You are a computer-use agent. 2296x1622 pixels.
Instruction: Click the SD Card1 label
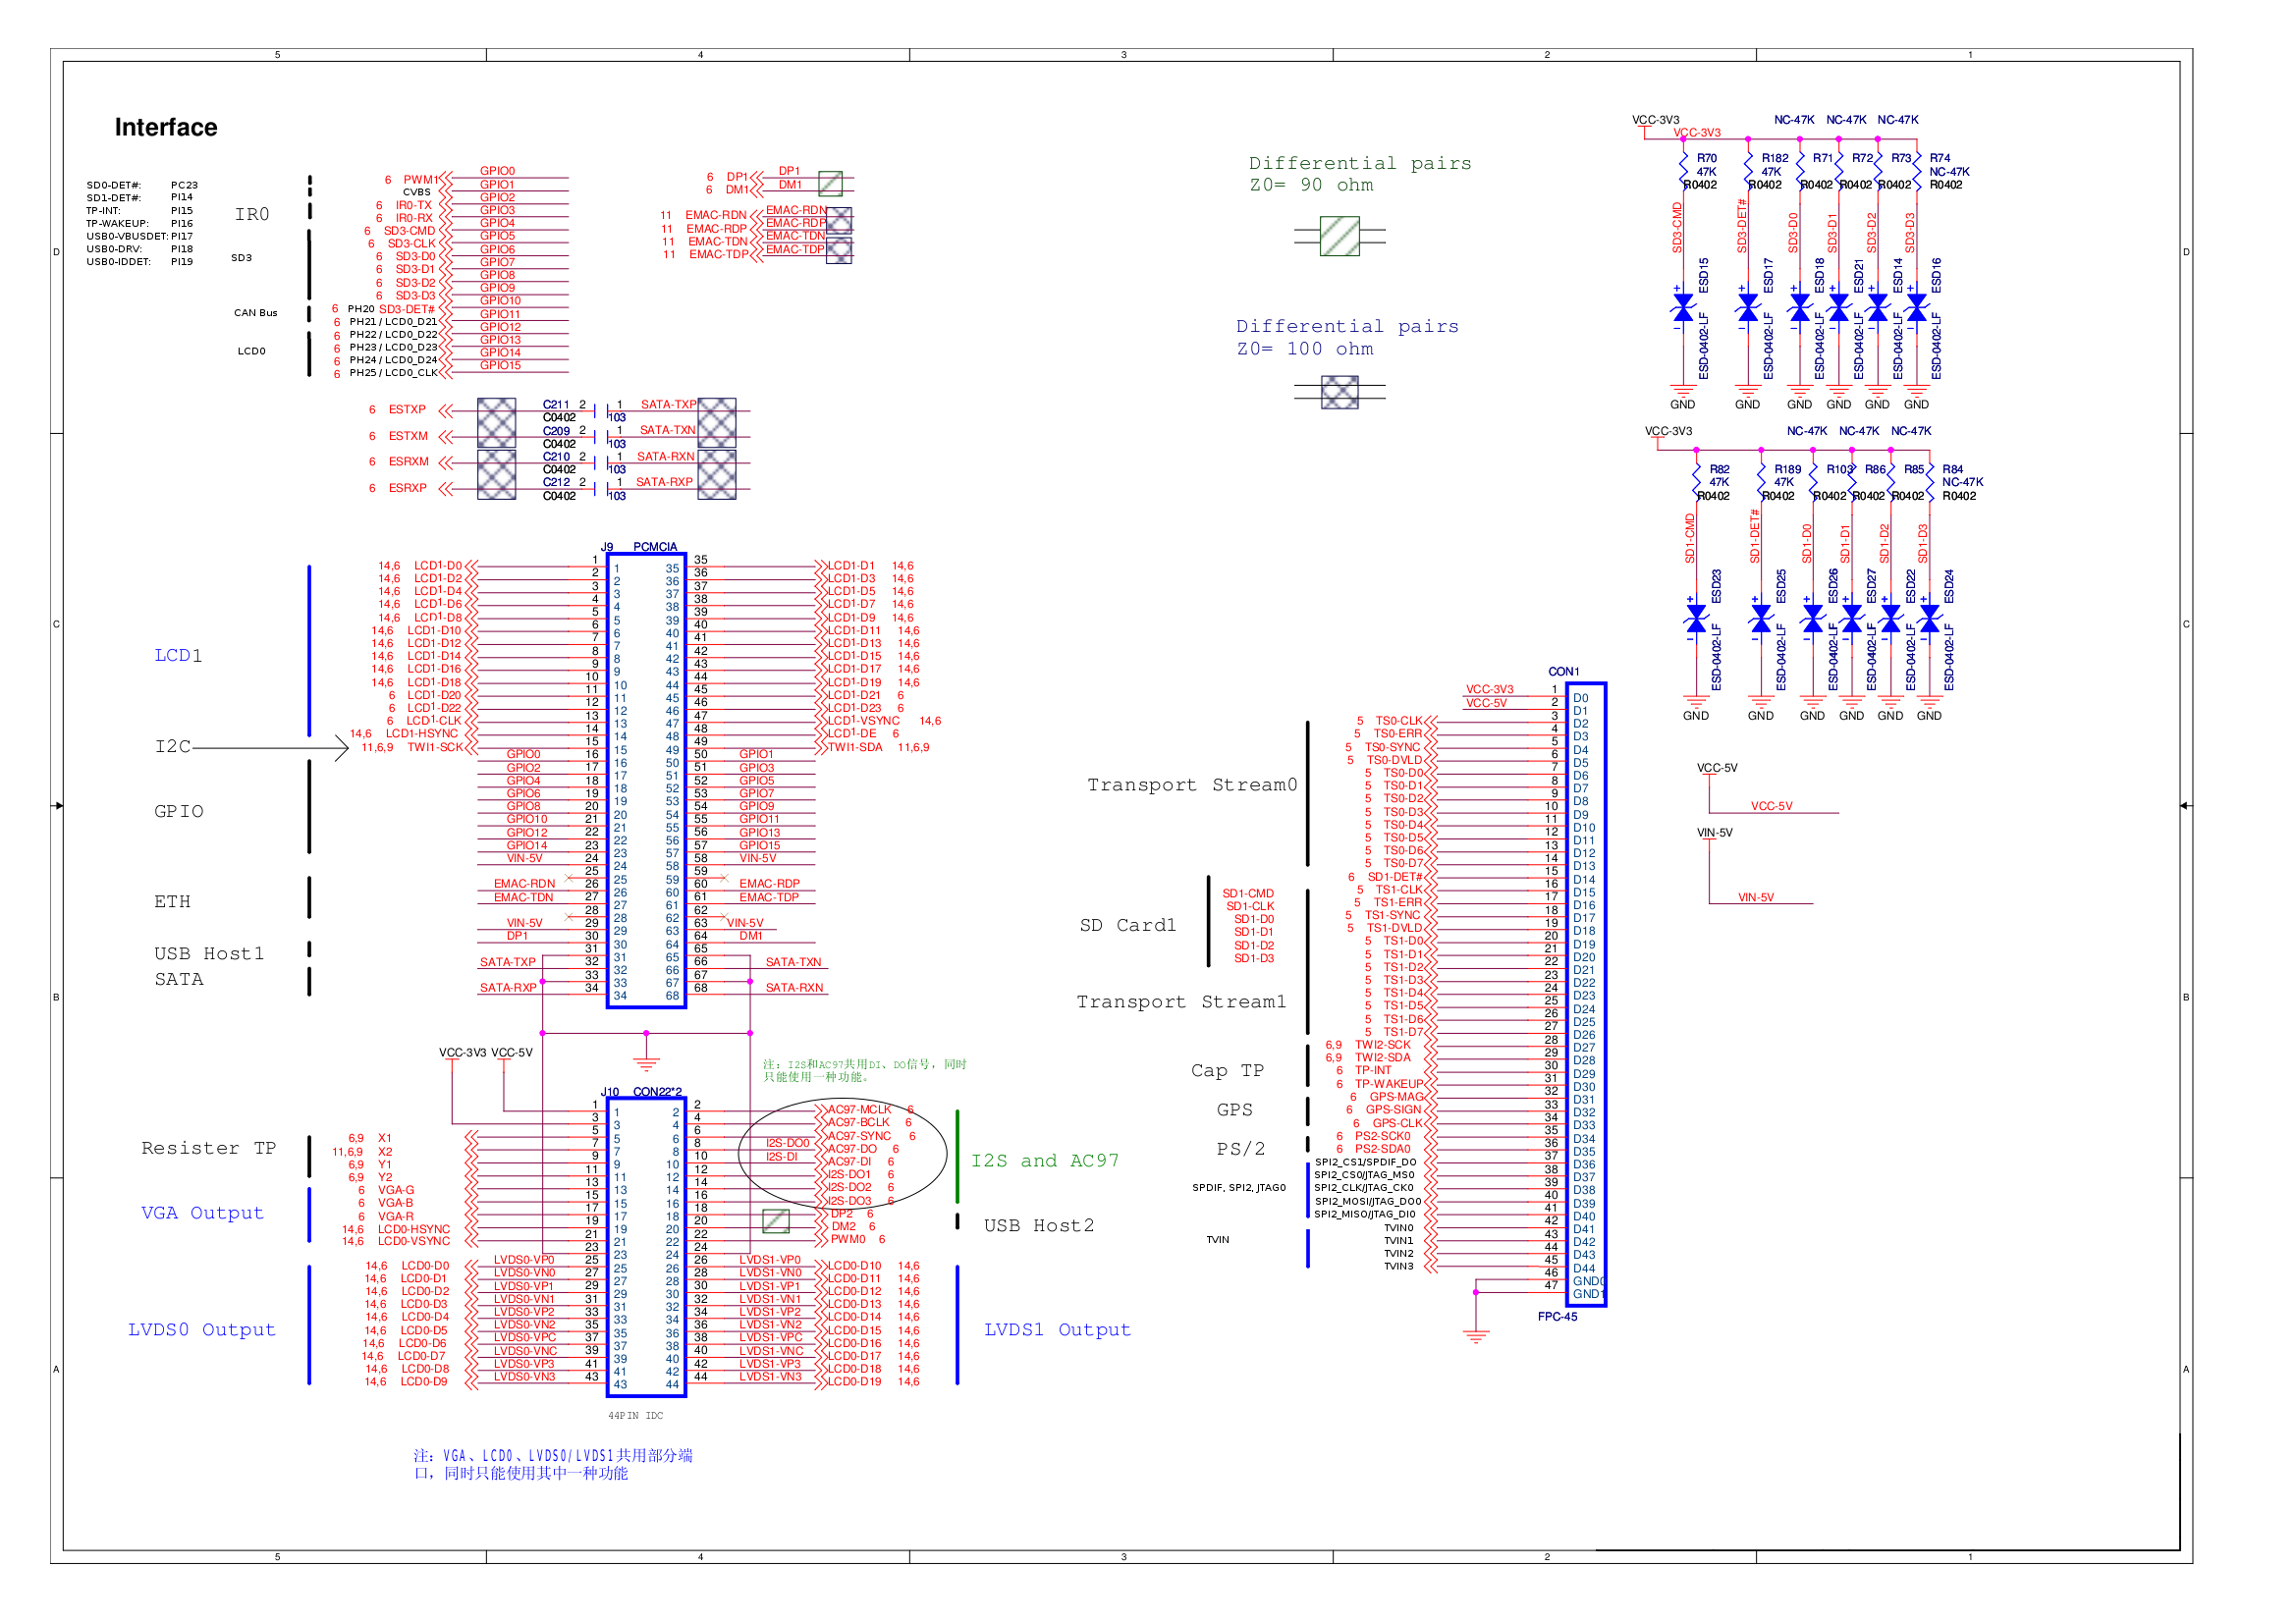point(1128,925)
